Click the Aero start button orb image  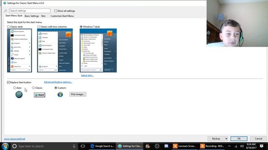19,95
